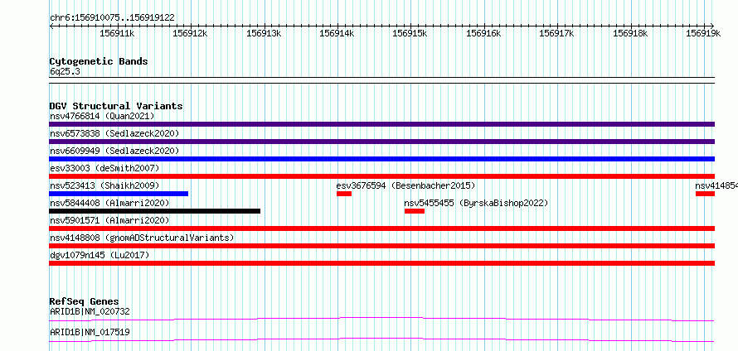Click the 156915k ruler position
The image size is (738, 351).
click(x=410, y=33)
